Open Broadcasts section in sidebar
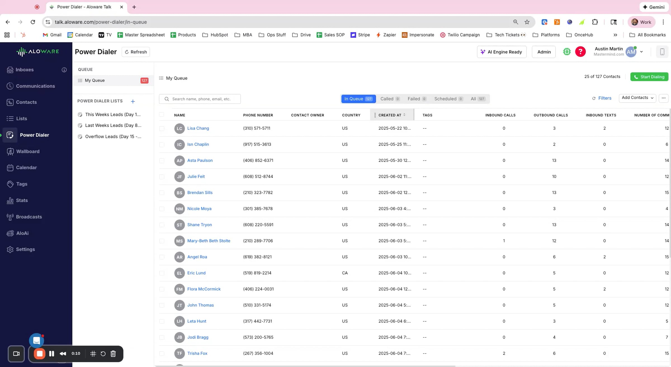Screen dimensions: 671x367 (x=29, y=217)
